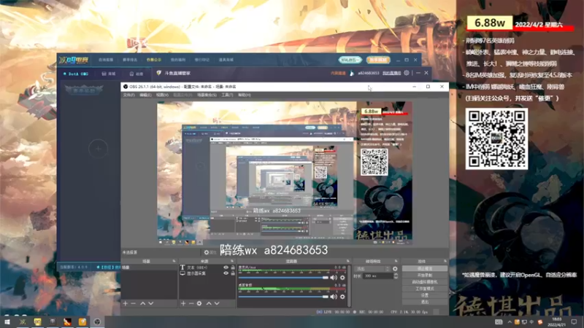
Task: Remove the selected scene with the minus icon in the 场景 panel
Action: pos(133,303)
